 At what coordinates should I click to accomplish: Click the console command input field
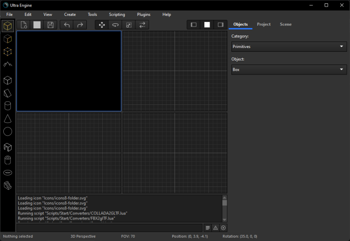click(x=110, y=227)
